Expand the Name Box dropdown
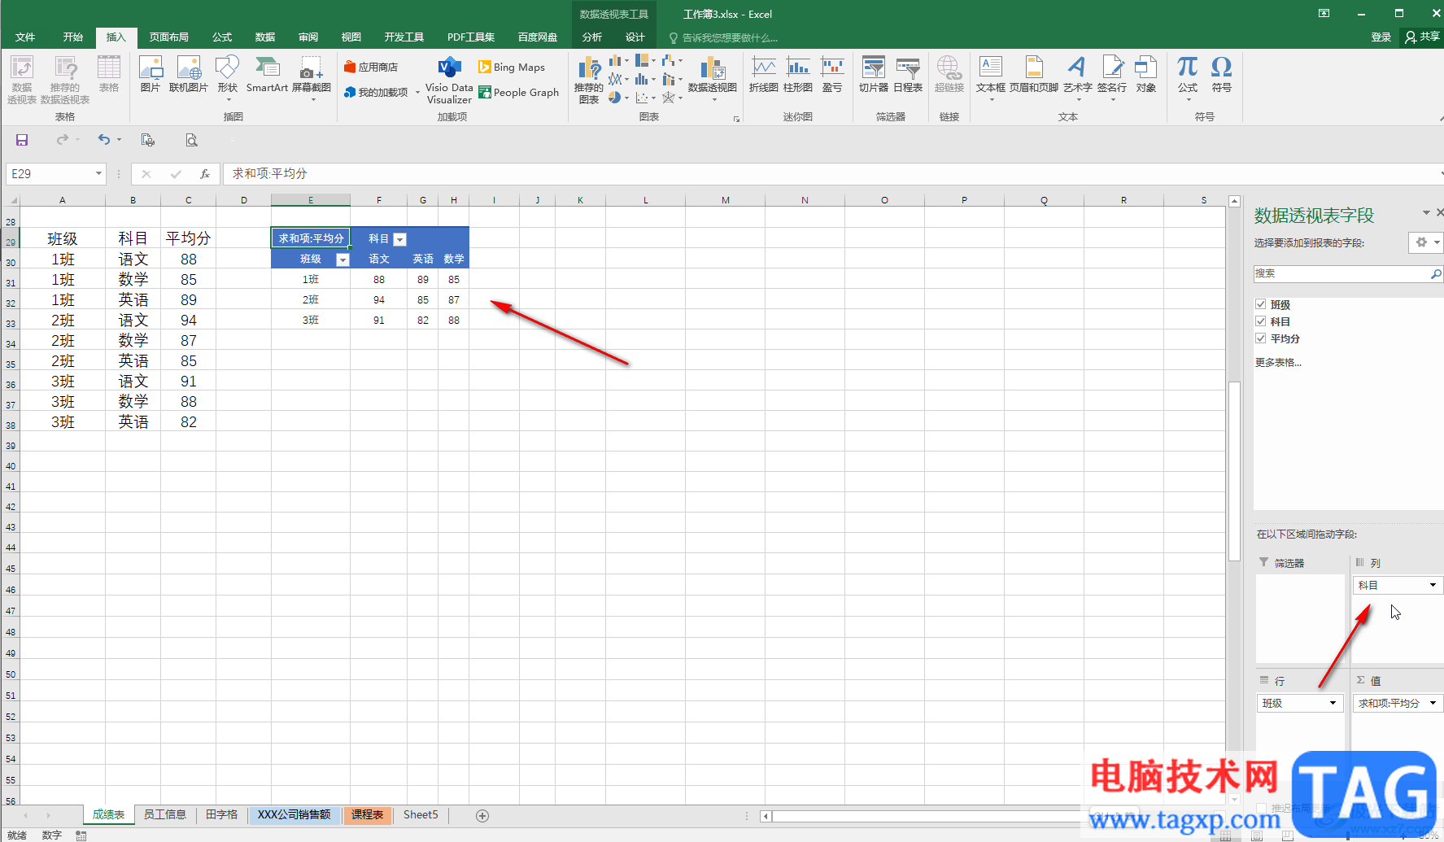This screenshot has height=842, width=1444. 98,173
